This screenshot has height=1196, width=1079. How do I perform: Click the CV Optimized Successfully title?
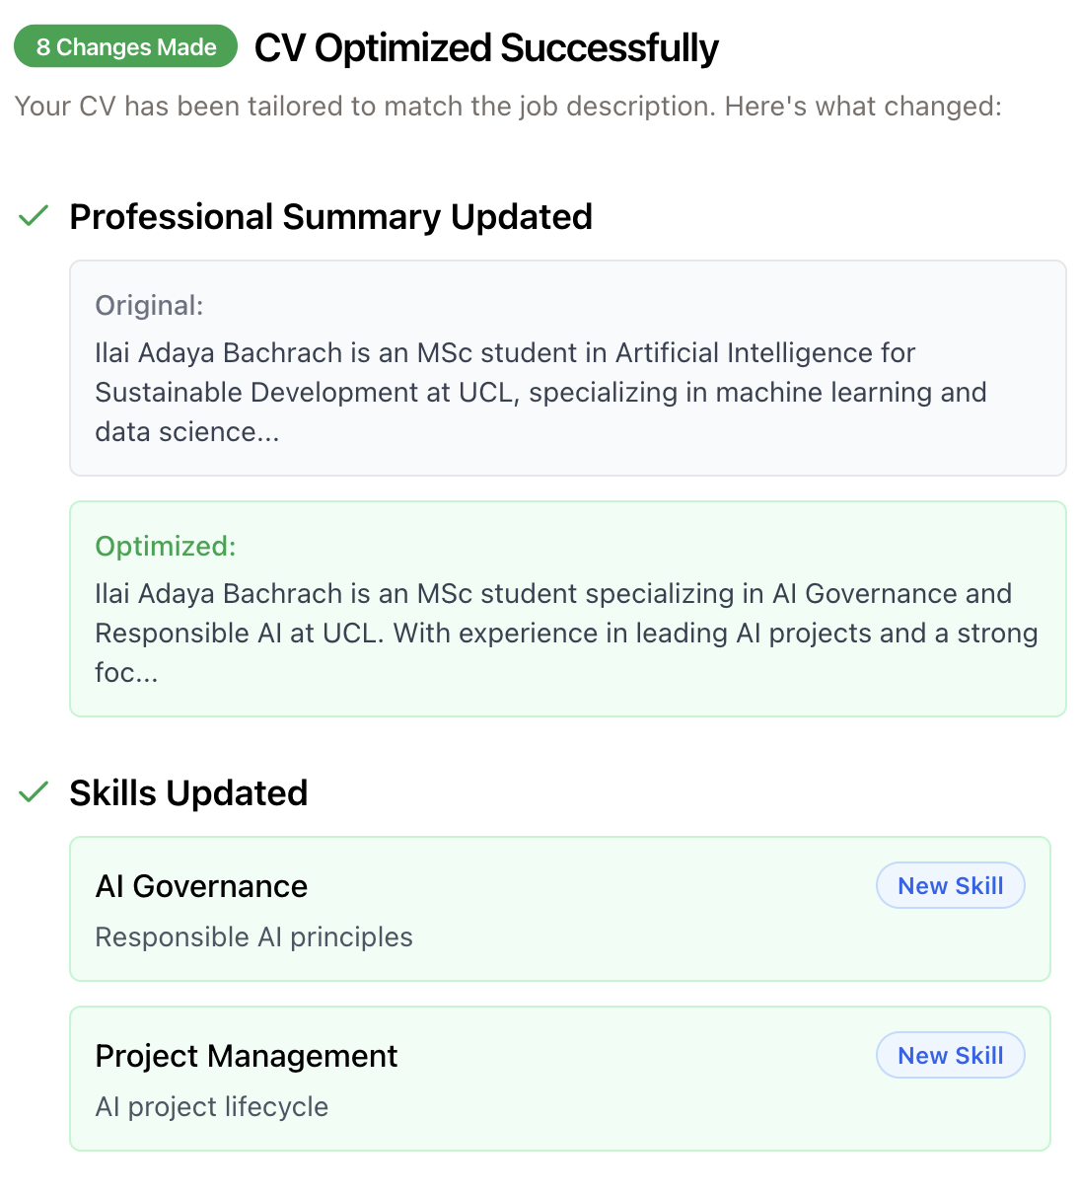pyautogui.click(x=486, y=46)
